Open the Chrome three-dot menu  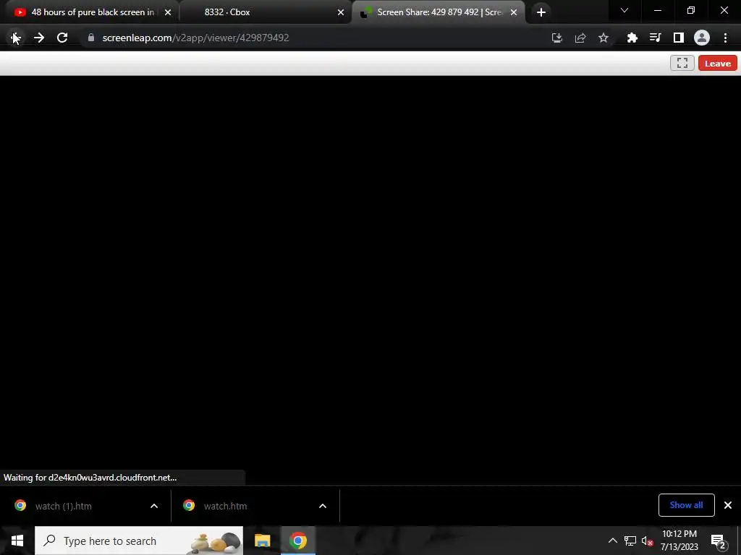click(x=725, y=38)
